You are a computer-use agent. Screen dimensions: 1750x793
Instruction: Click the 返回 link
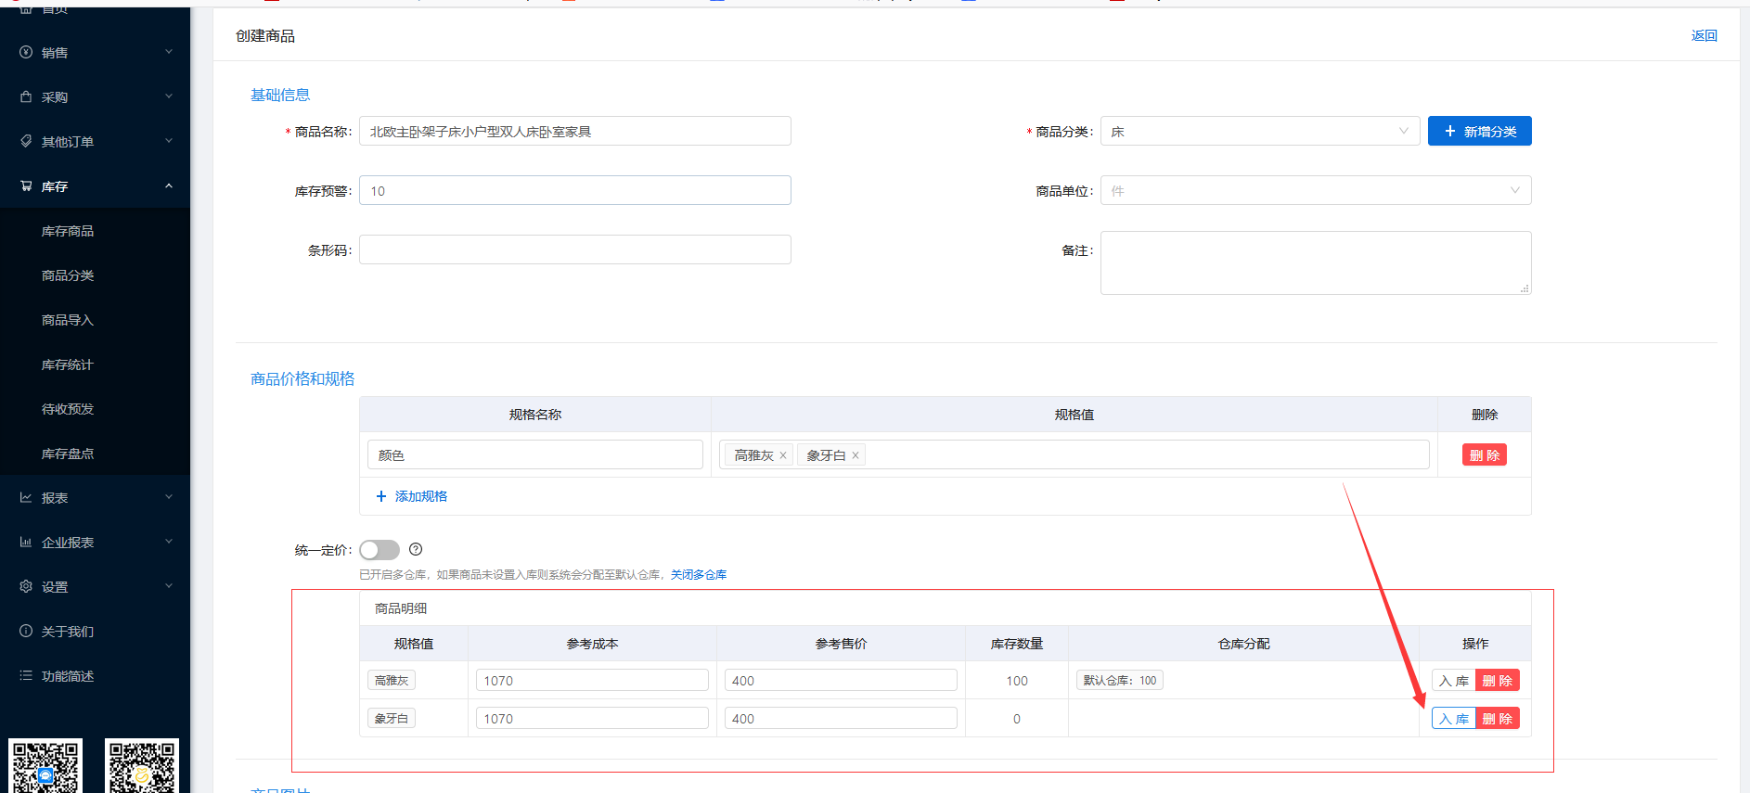pyautogui.click(x=1704, y=36)
